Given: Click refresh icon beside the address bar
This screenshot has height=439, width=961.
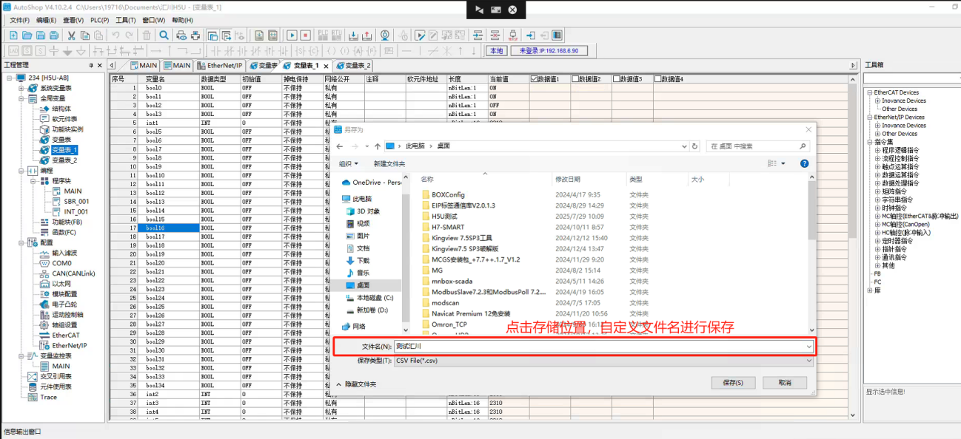Looking at the screenshot, I should pos(695,146).
